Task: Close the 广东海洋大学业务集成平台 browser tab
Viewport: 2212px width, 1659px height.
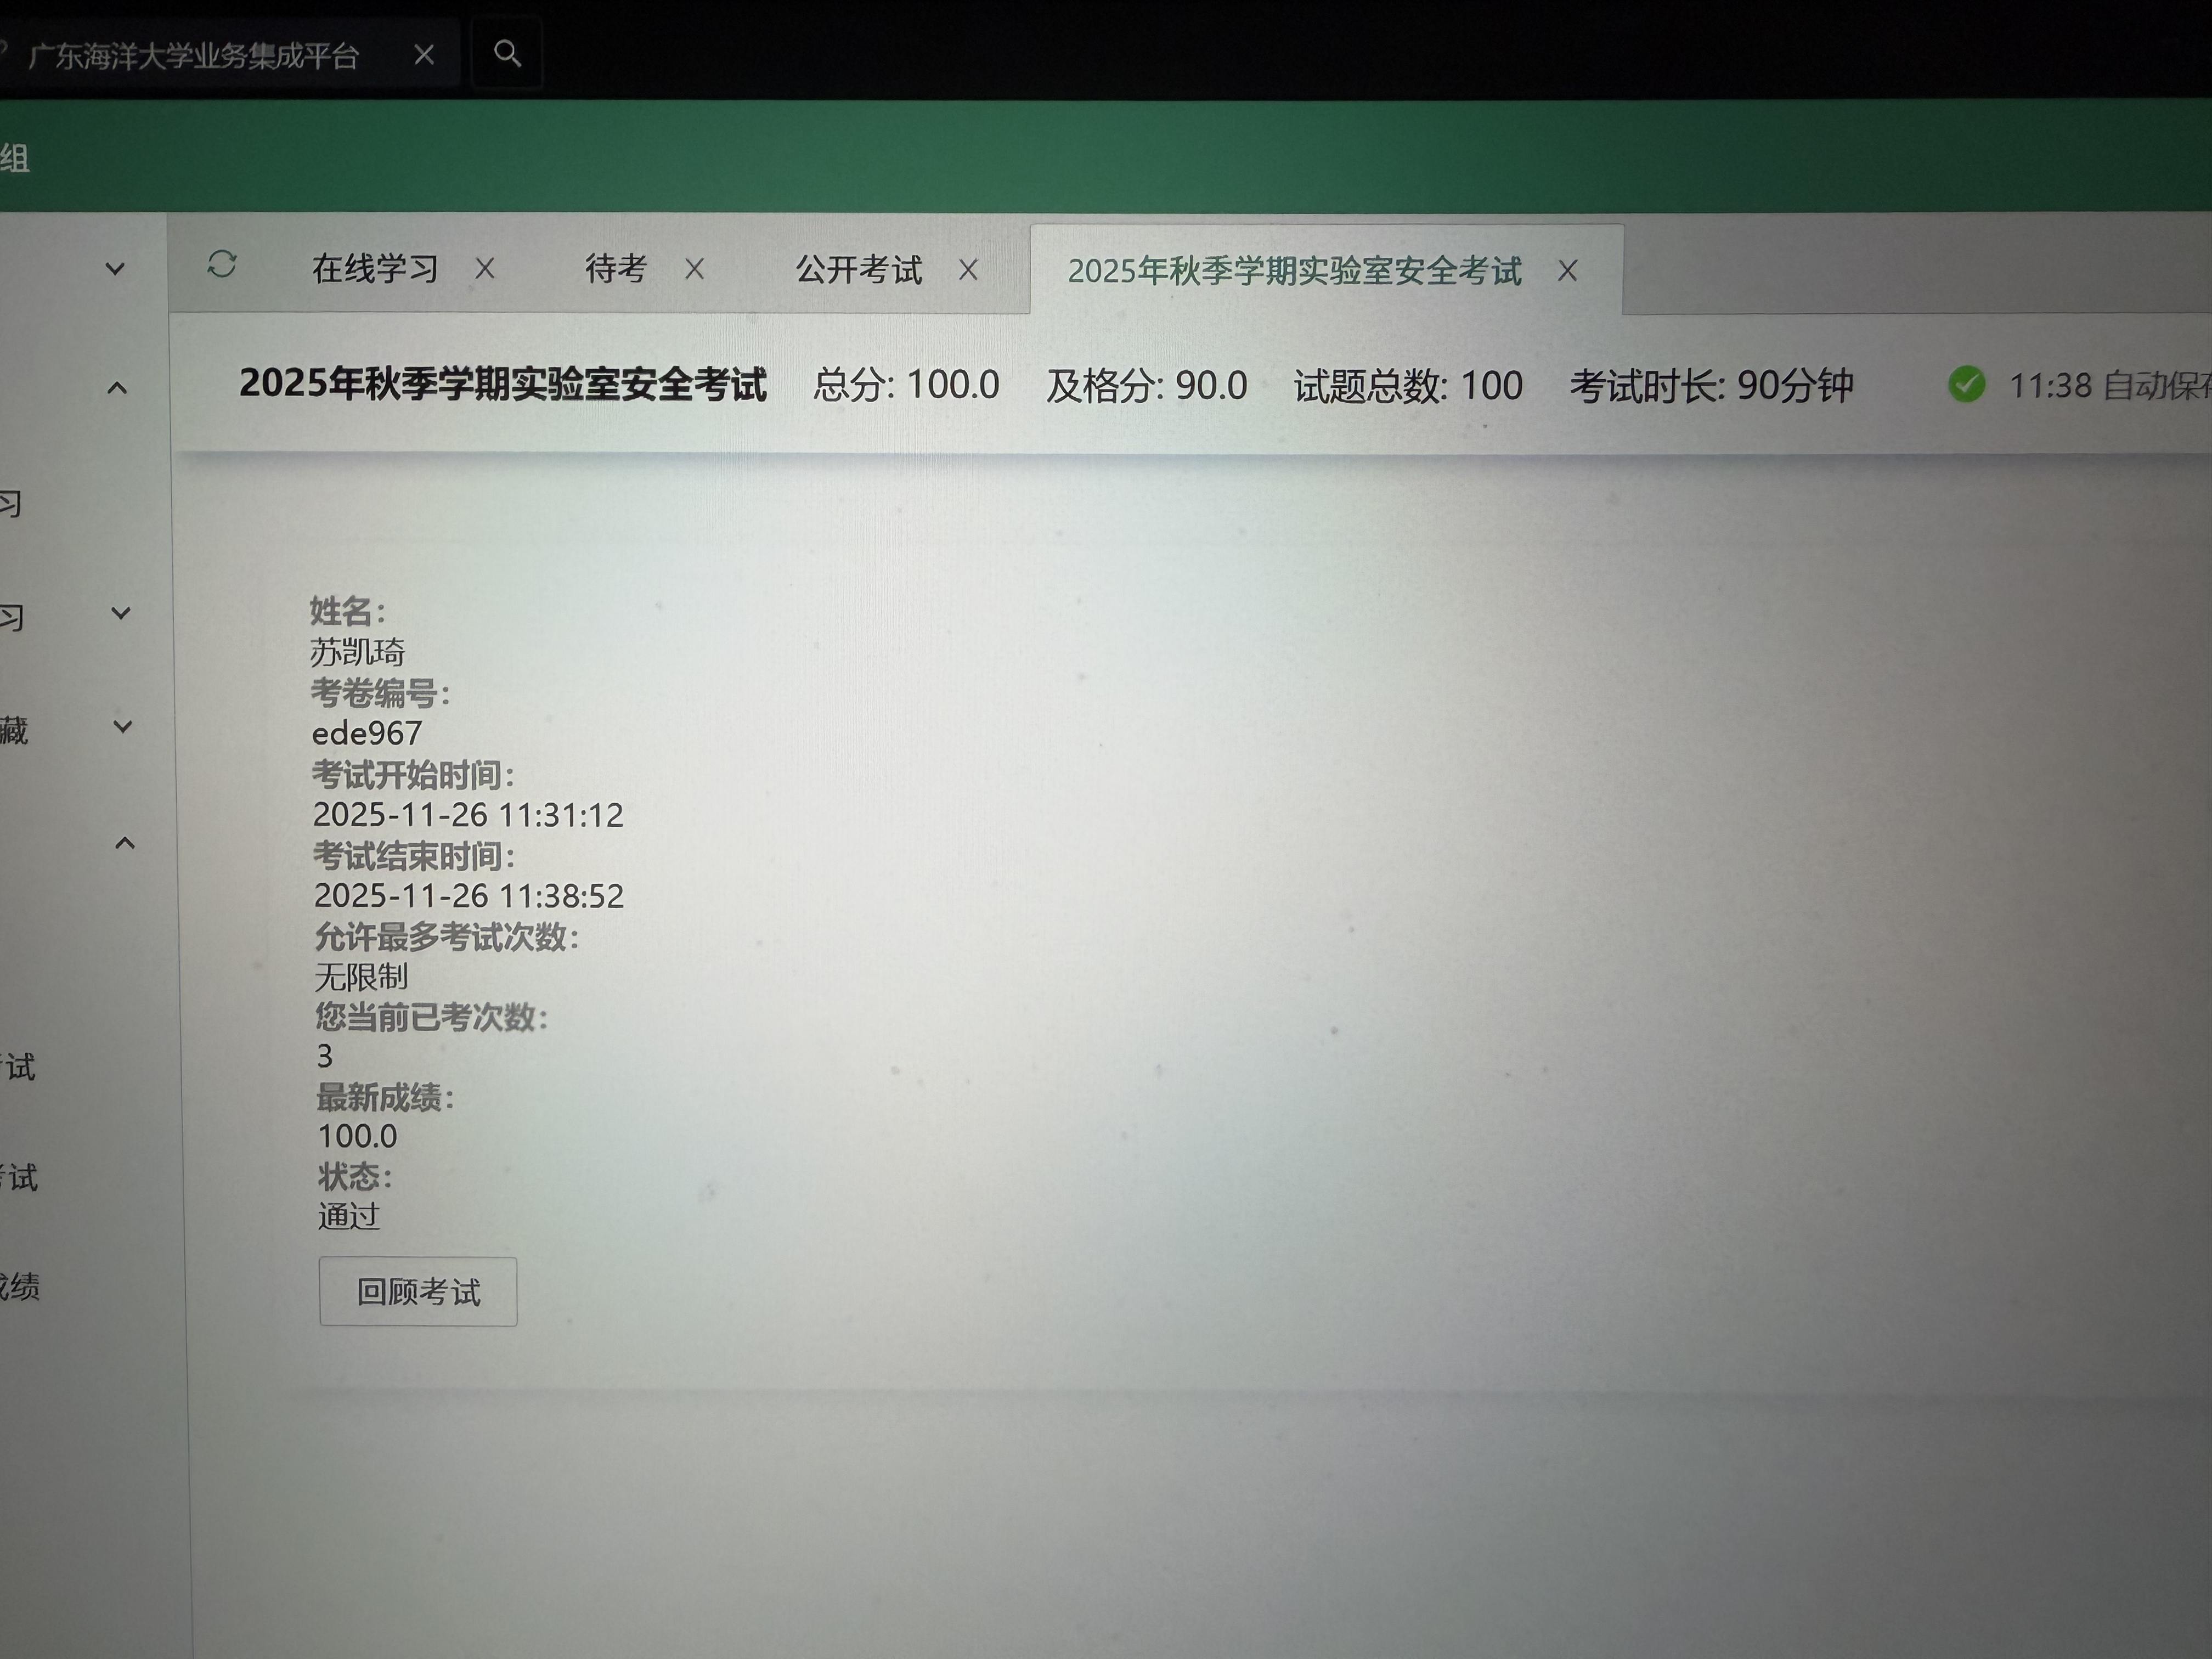Action: 424,55
